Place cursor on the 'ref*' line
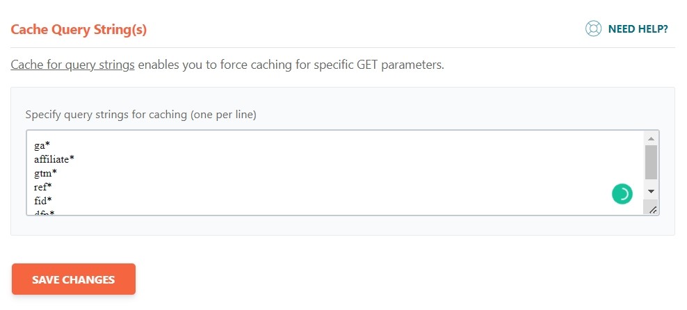687x310 pixels. pos(43,187)
